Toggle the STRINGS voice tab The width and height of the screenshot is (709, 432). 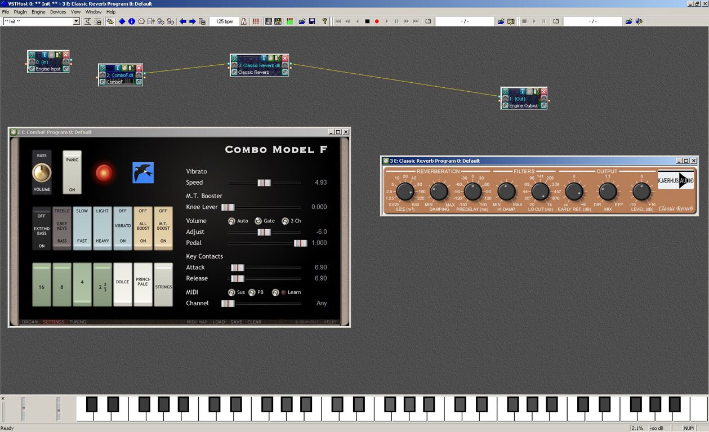pyautogui.click(x=163, y=284)
